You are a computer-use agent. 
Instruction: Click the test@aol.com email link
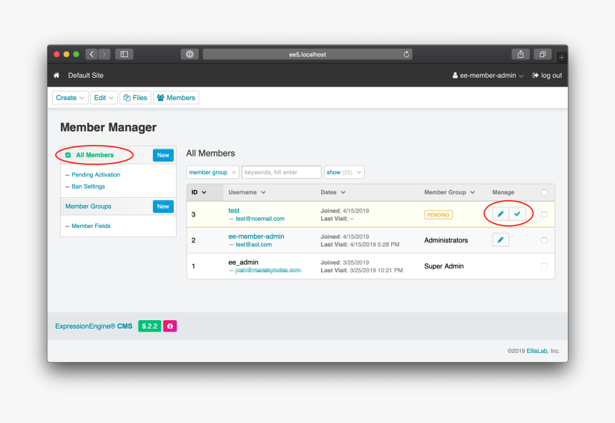[x=254, y=244]
